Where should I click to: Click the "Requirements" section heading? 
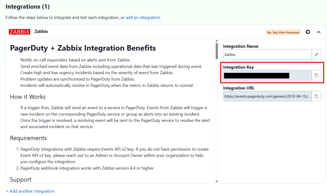(28, 138)
